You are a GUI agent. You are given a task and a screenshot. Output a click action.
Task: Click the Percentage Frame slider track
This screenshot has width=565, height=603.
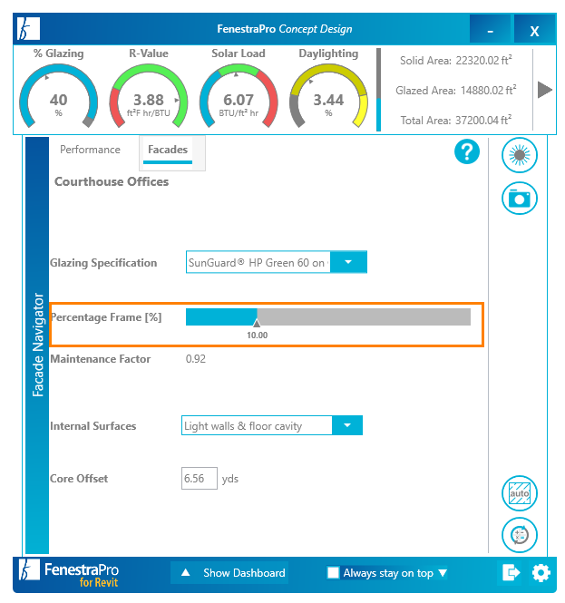coord(328,316)
